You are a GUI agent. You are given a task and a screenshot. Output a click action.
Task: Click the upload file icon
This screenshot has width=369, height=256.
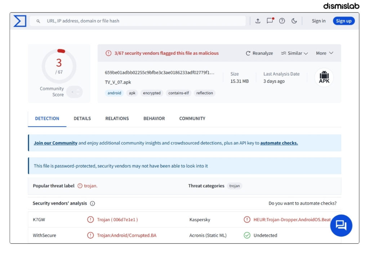pos(258,21)
